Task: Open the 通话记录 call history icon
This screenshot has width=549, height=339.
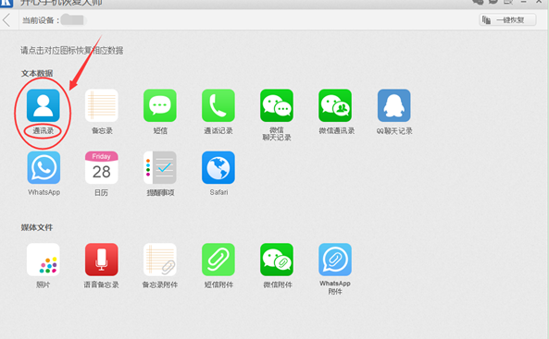Action: click(x=218, y=105)
